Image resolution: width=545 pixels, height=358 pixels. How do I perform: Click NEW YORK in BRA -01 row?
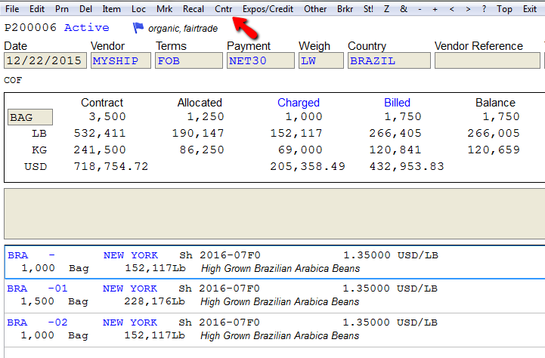pos(130,289)
